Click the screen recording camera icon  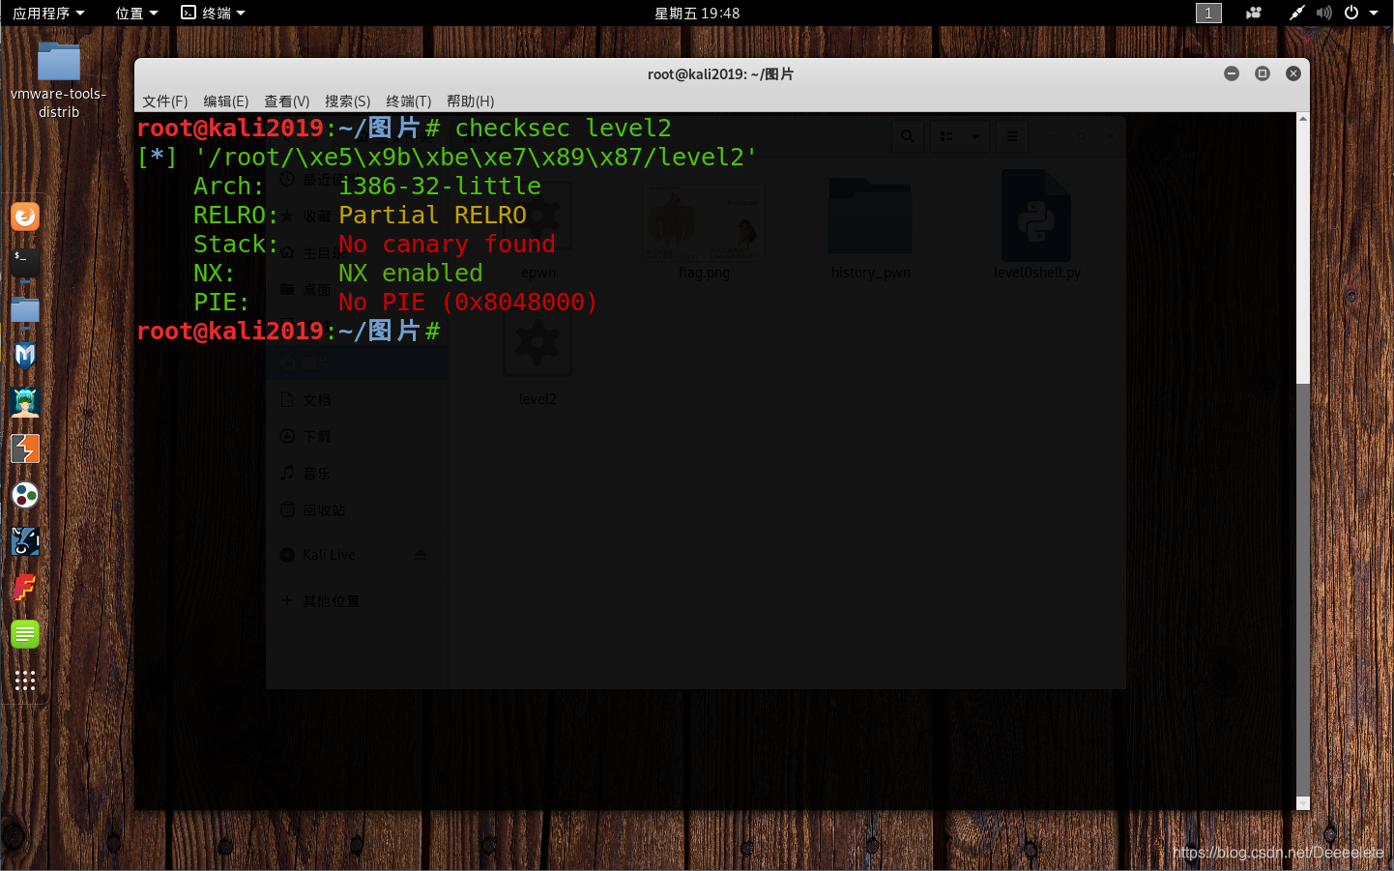tap(1254, 13)
